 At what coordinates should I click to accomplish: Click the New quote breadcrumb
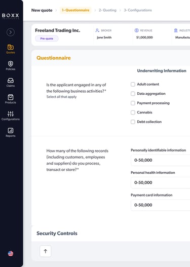pos(42,10)
